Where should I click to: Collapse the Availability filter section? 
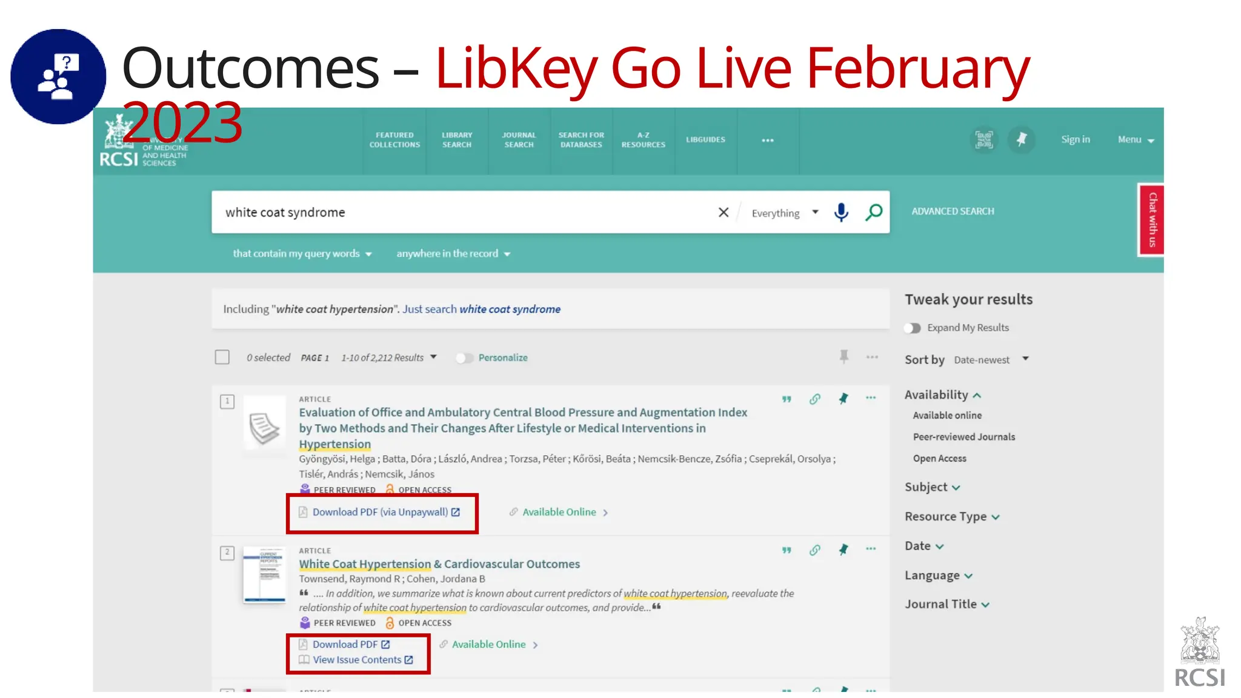tap(943, 395)
